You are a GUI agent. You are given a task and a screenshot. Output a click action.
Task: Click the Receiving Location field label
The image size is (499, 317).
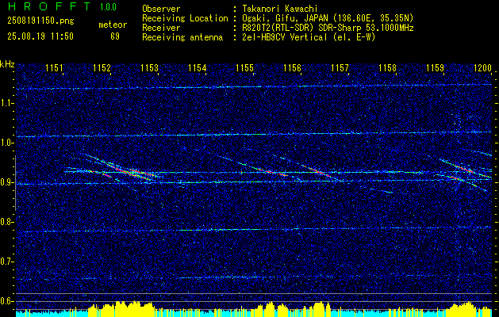(x=185, y=18)
